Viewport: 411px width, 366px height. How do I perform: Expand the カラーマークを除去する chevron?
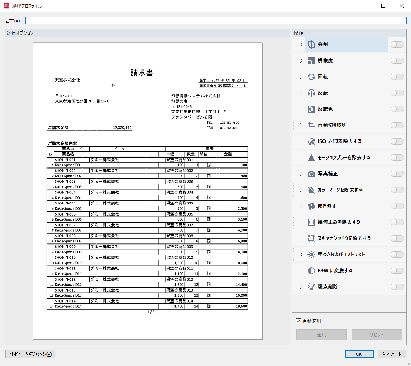click(x=301, y=190)
